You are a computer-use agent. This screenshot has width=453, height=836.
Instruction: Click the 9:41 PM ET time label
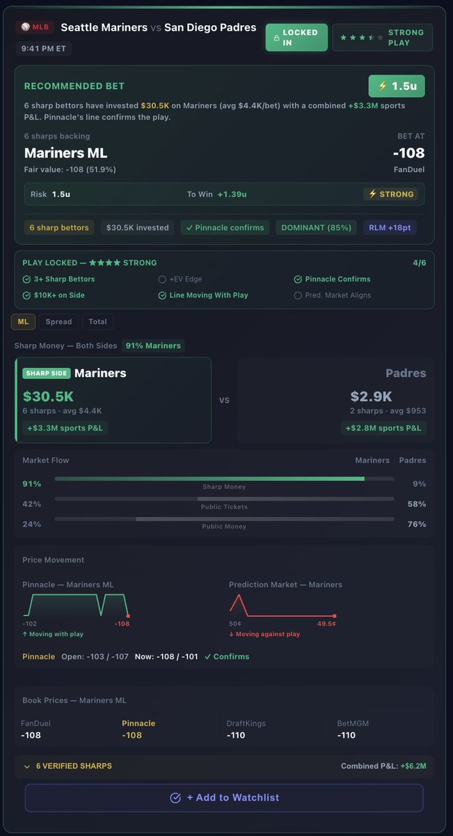43,49
